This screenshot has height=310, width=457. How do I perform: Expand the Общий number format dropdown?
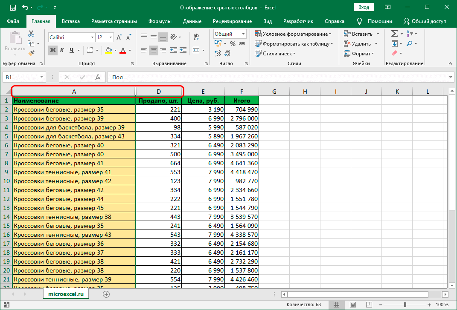243,34
